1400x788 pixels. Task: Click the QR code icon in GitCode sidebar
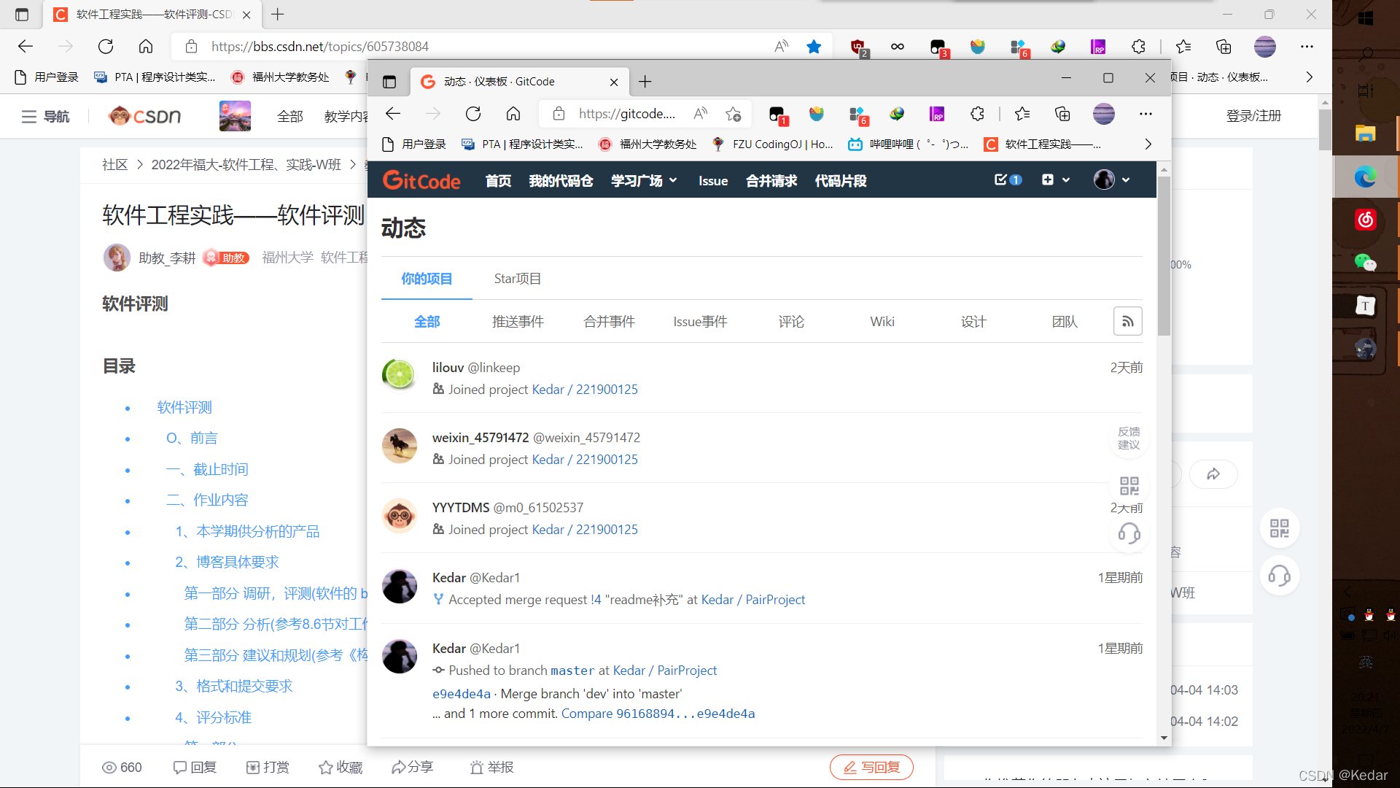(x=1129, y=486)
